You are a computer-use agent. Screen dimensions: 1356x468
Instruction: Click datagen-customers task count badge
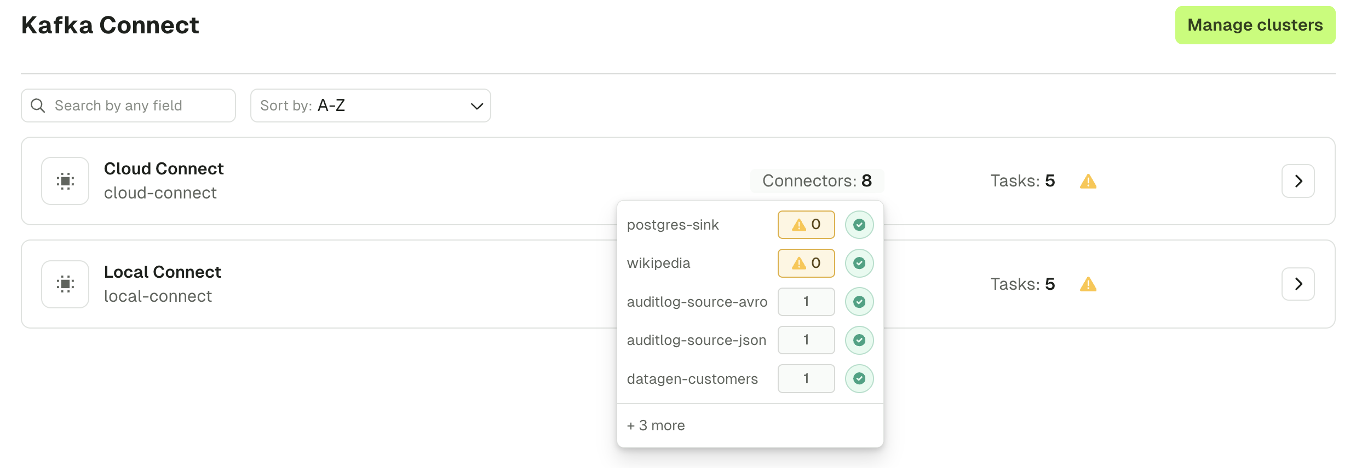click(x=806, y=378)
